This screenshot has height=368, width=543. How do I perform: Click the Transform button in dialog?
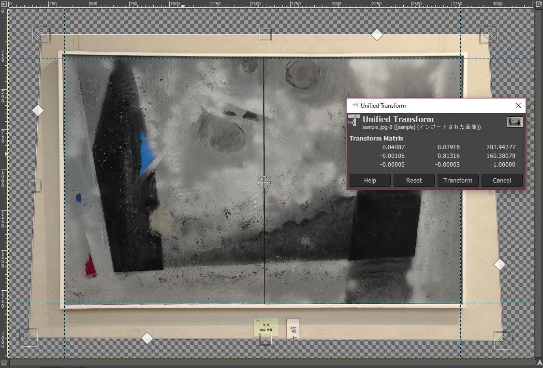(458, 180)
